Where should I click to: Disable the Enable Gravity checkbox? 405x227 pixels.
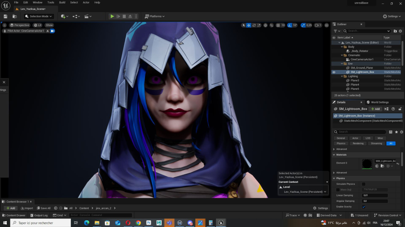coord(363,207)
